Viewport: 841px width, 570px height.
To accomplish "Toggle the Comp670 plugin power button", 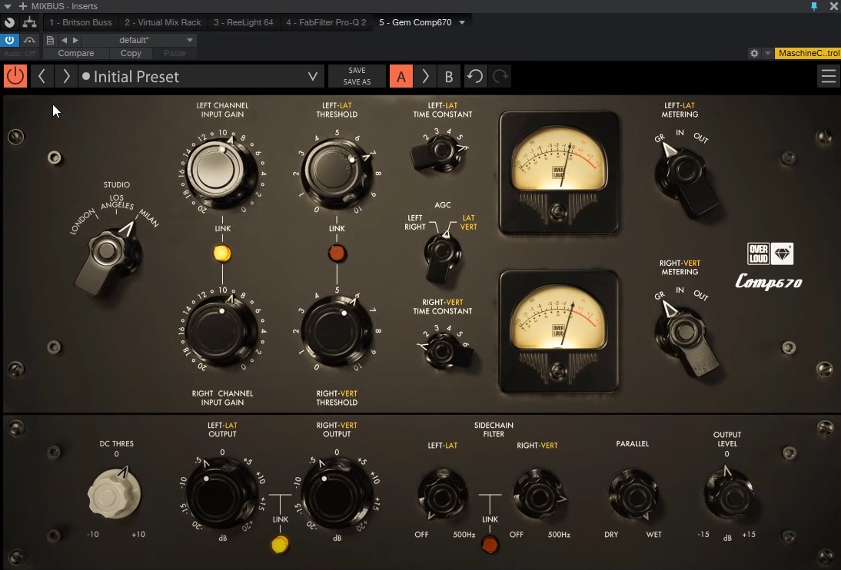I will click(15, 76).
